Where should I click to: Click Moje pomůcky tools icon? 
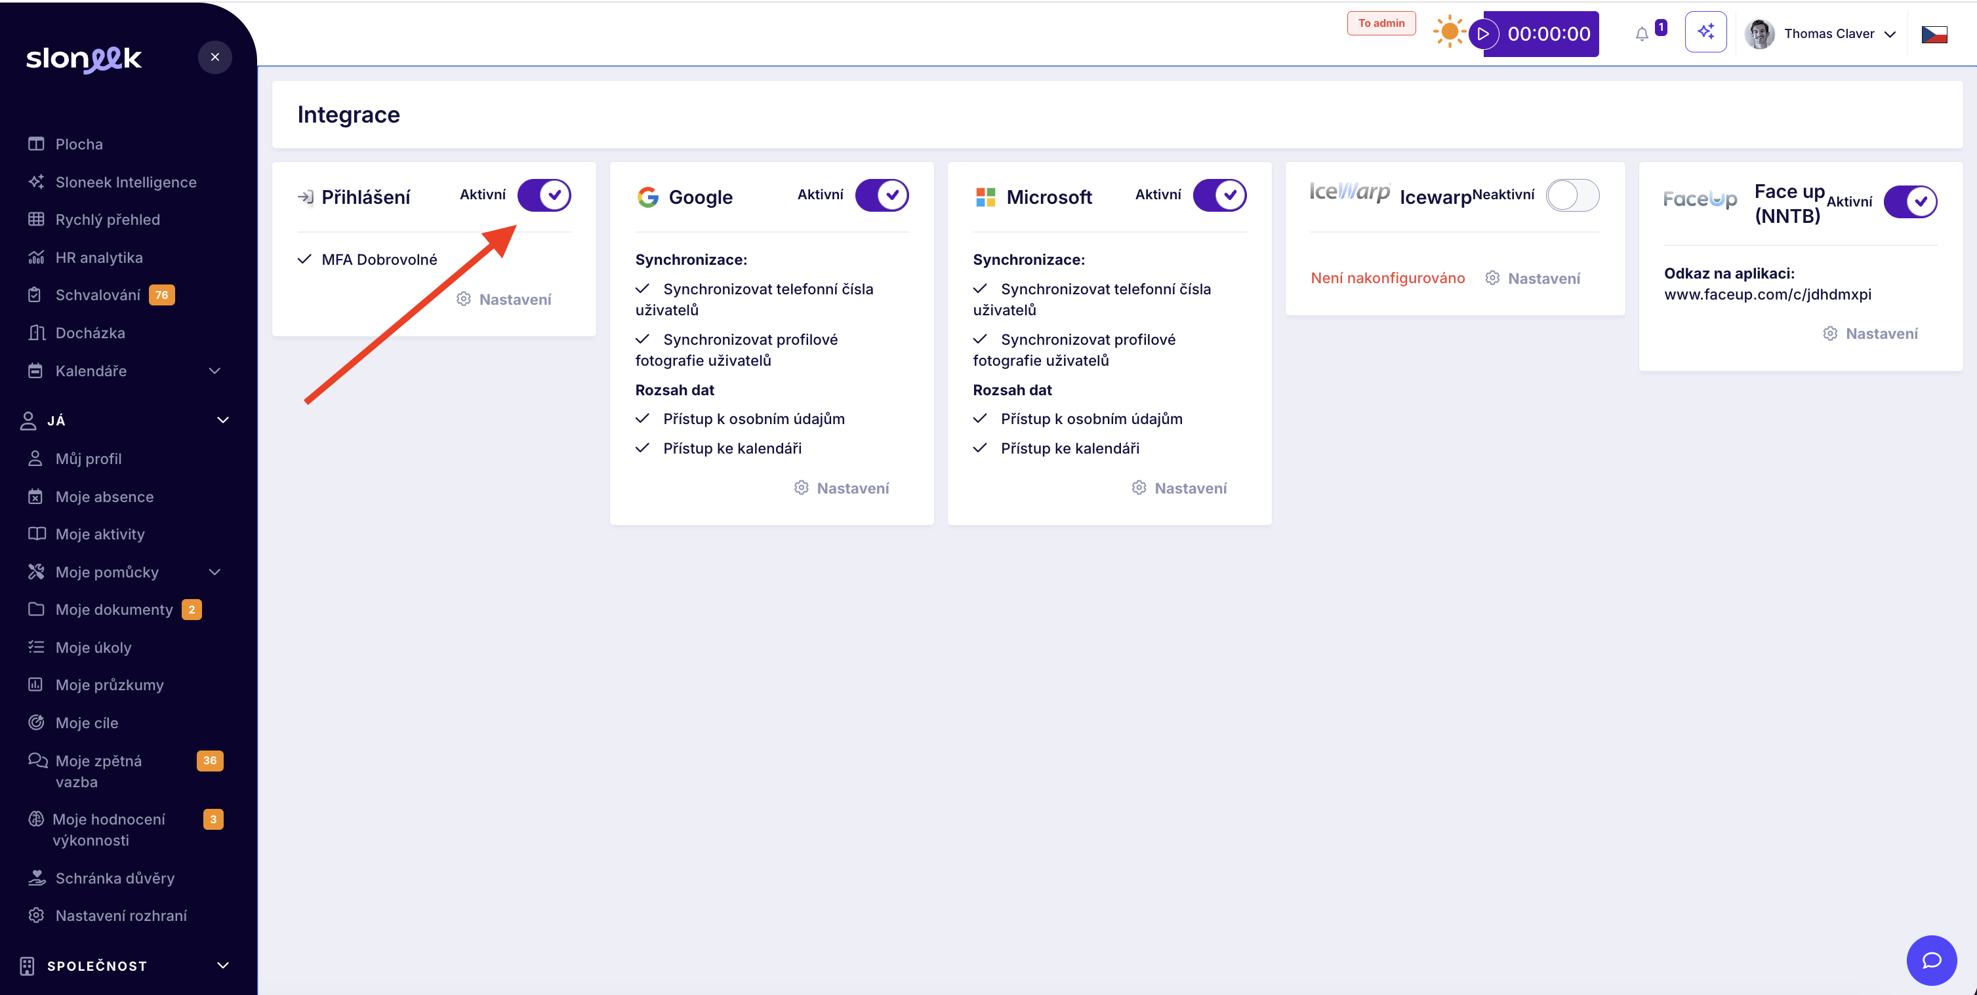(x=36, y=572)
